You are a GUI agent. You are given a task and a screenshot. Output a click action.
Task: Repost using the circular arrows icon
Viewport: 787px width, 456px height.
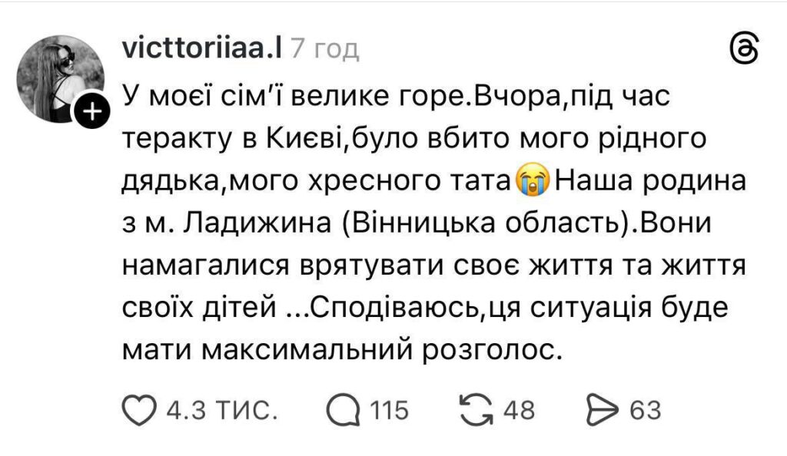click(474, 411)
